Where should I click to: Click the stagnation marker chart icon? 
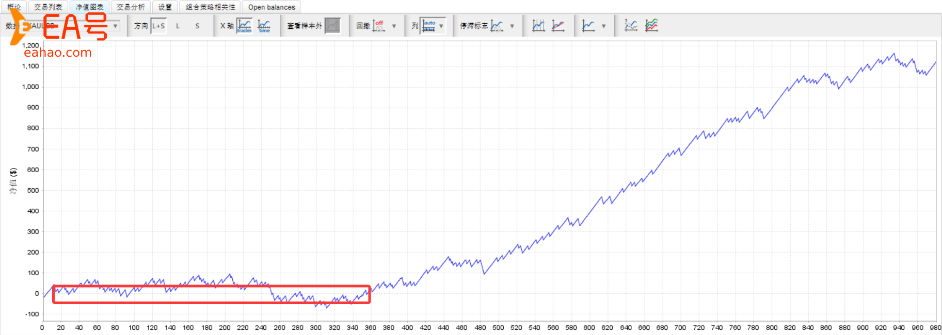pos(497,26)
